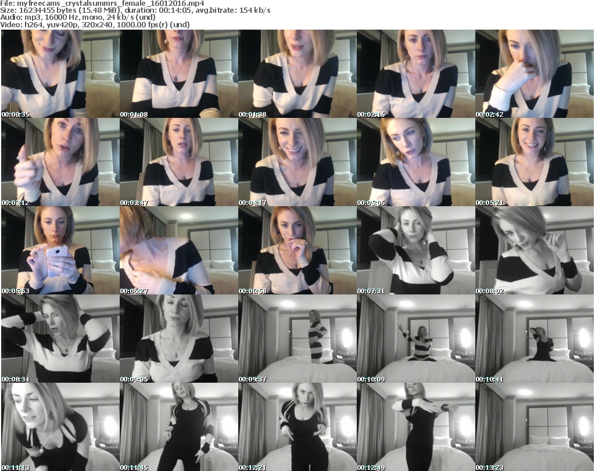Screen dimensions: 595x471
Task: Select the thumbnail stamped 00:07:31
Action: pos(416,251)
